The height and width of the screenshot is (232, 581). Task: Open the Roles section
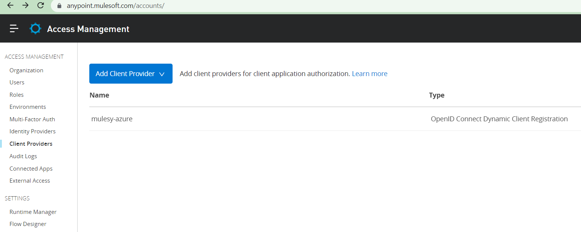(17, 95)
